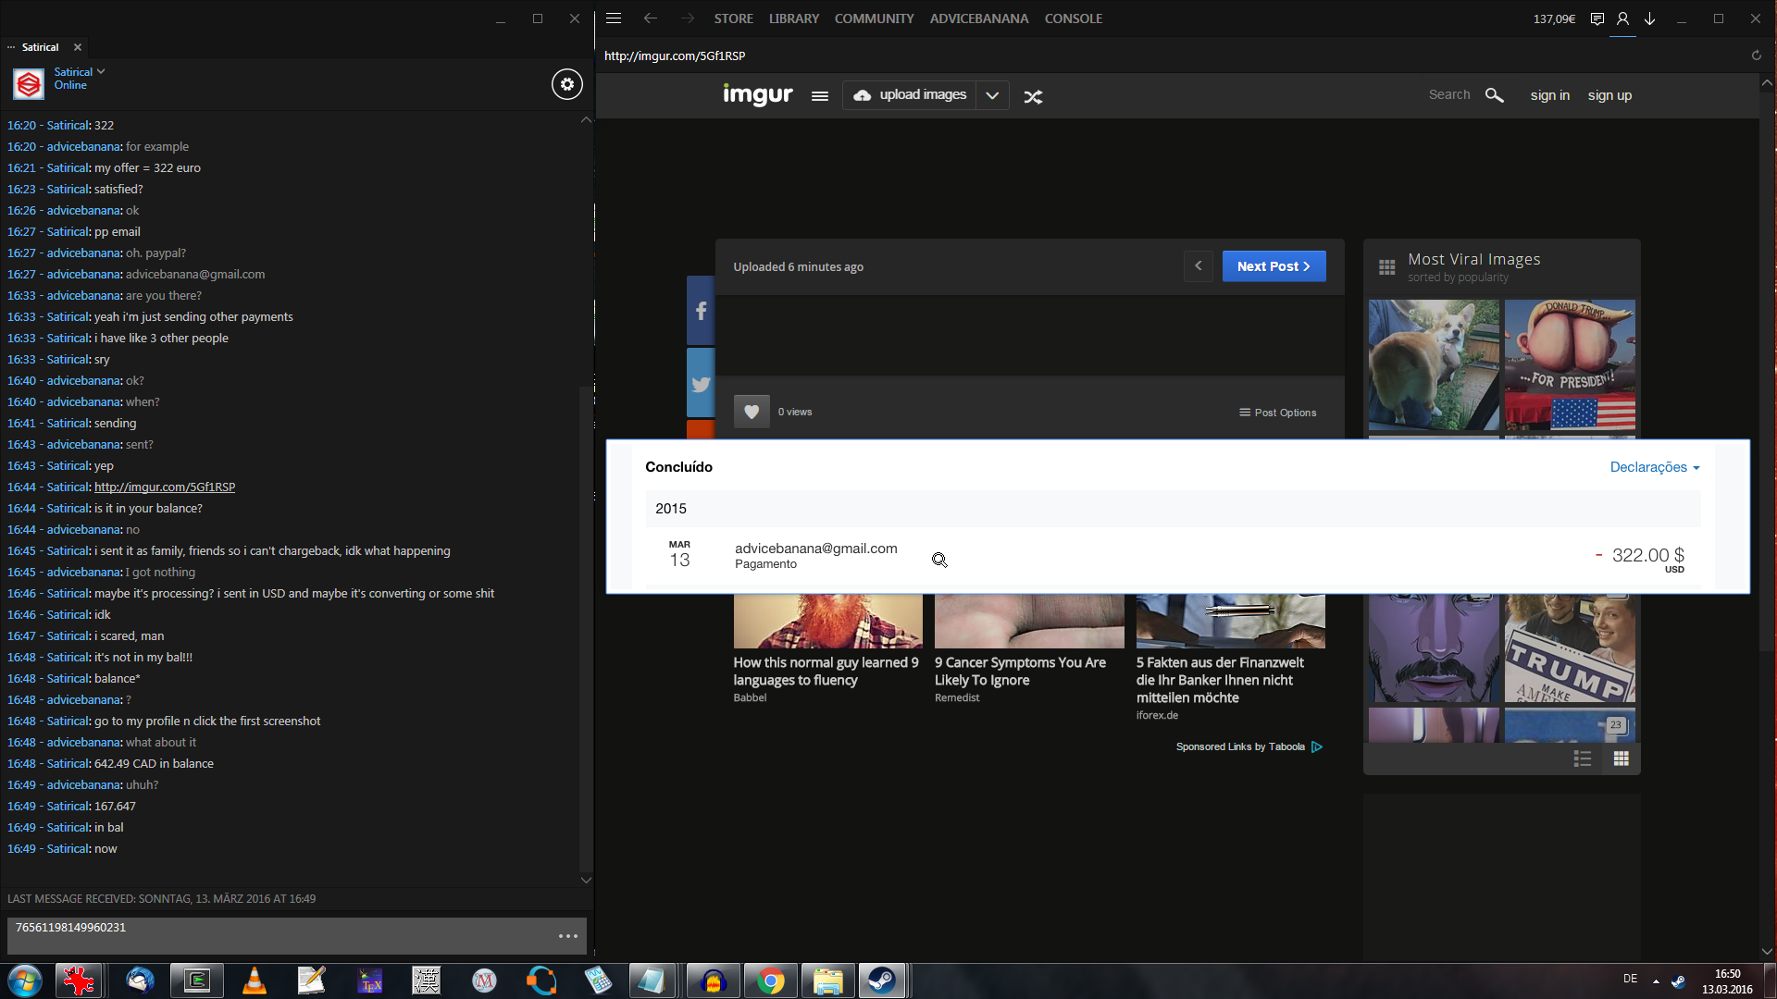
Task: Open imgur hamburger menu icon
Action: pyautogui.click(x=819, y=96)
